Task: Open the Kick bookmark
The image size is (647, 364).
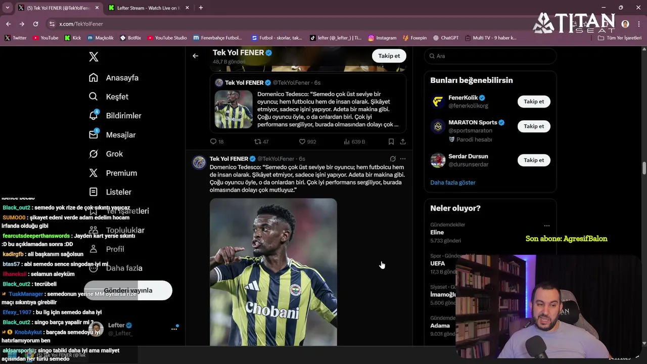Action: coord(73,38)
